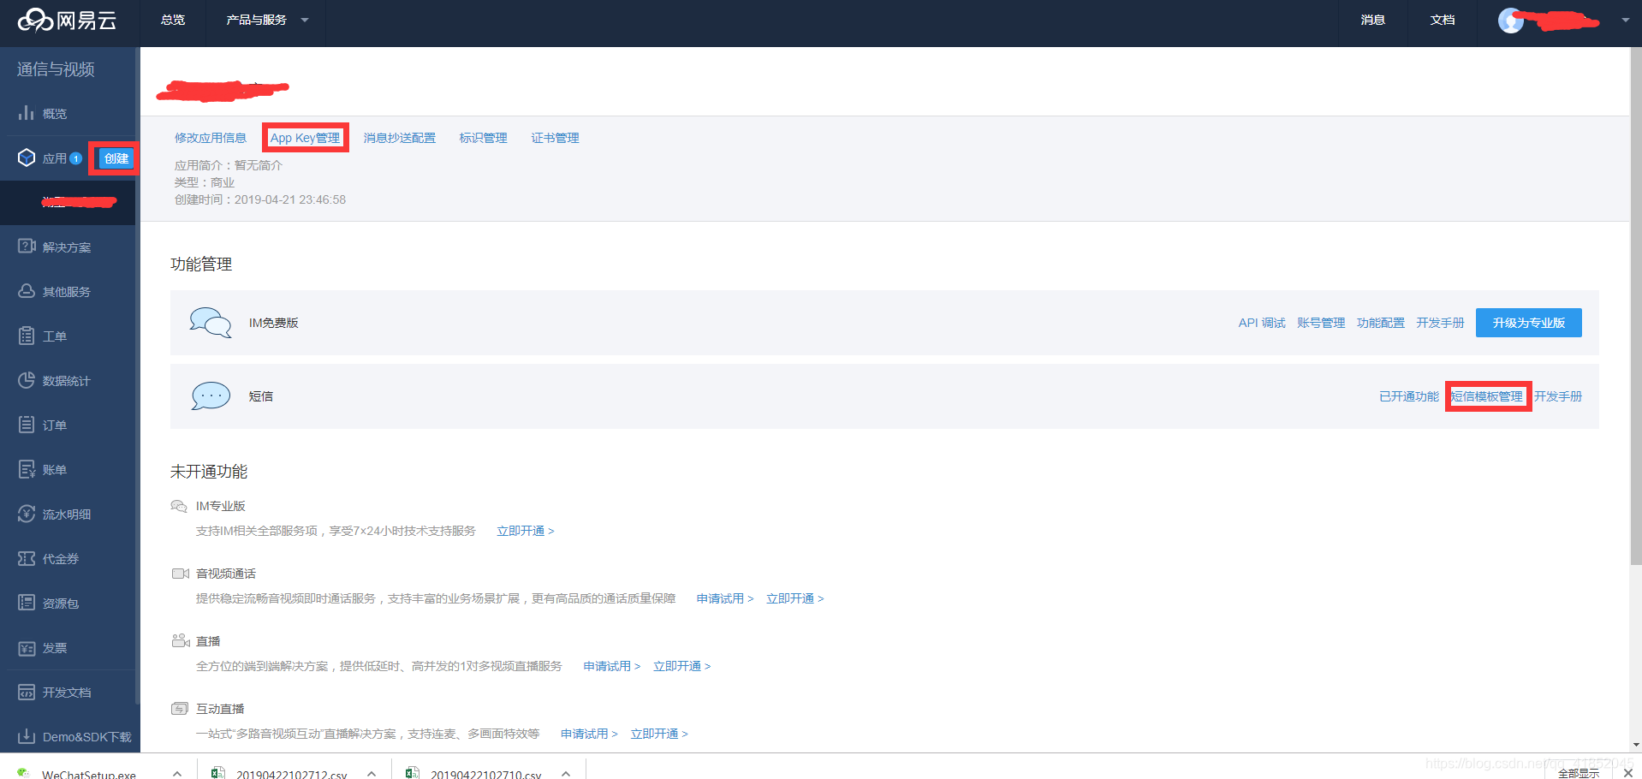
Task: Open 工单 clipboard icon
Action: click(27, 336)
